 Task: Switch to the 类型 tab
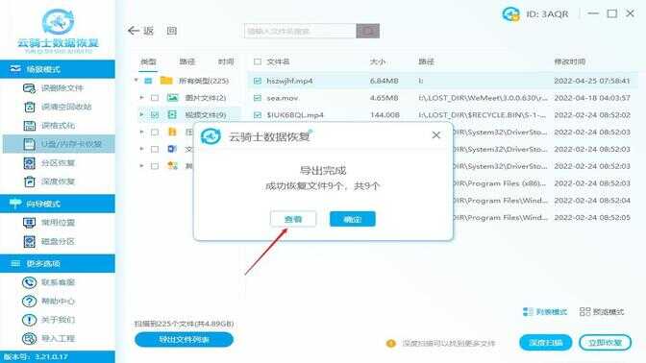tap(148, 61)
